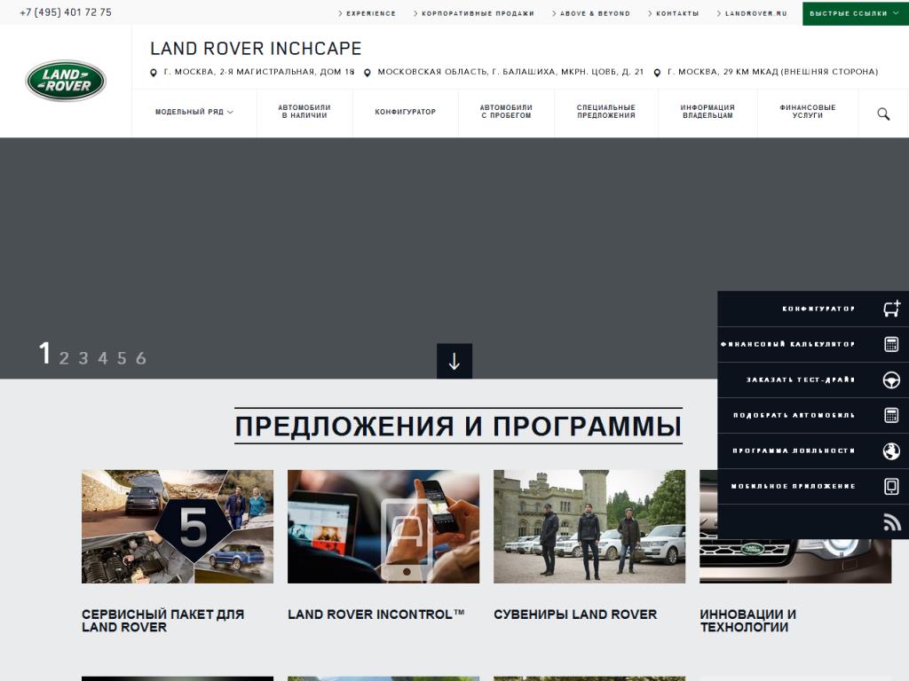Click the Подобрать автомобиль icon

[891, 415]
